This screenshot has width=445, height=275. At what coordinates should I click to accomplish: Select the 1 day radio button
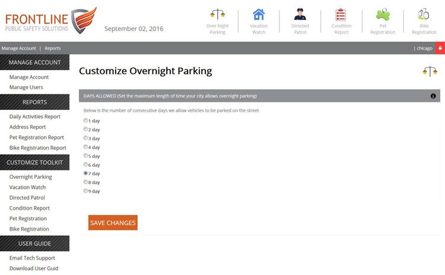click(85, 120)
